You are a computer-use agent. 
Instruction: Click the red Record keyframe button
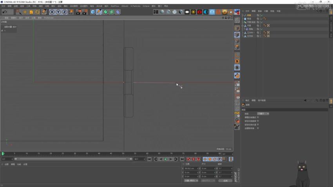(188, 159)
